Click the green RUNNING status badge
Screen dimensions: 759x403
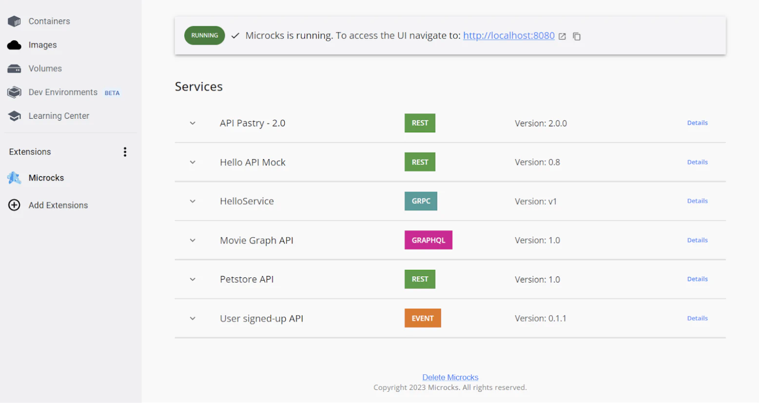tap(204, 36)
